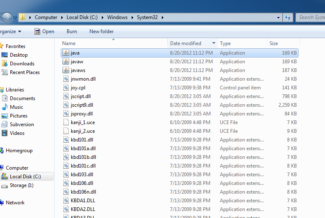The height and width of the screenshot is (218, 325).
Task: Click the Recent Places icon
Action: (x=5, y=72)
